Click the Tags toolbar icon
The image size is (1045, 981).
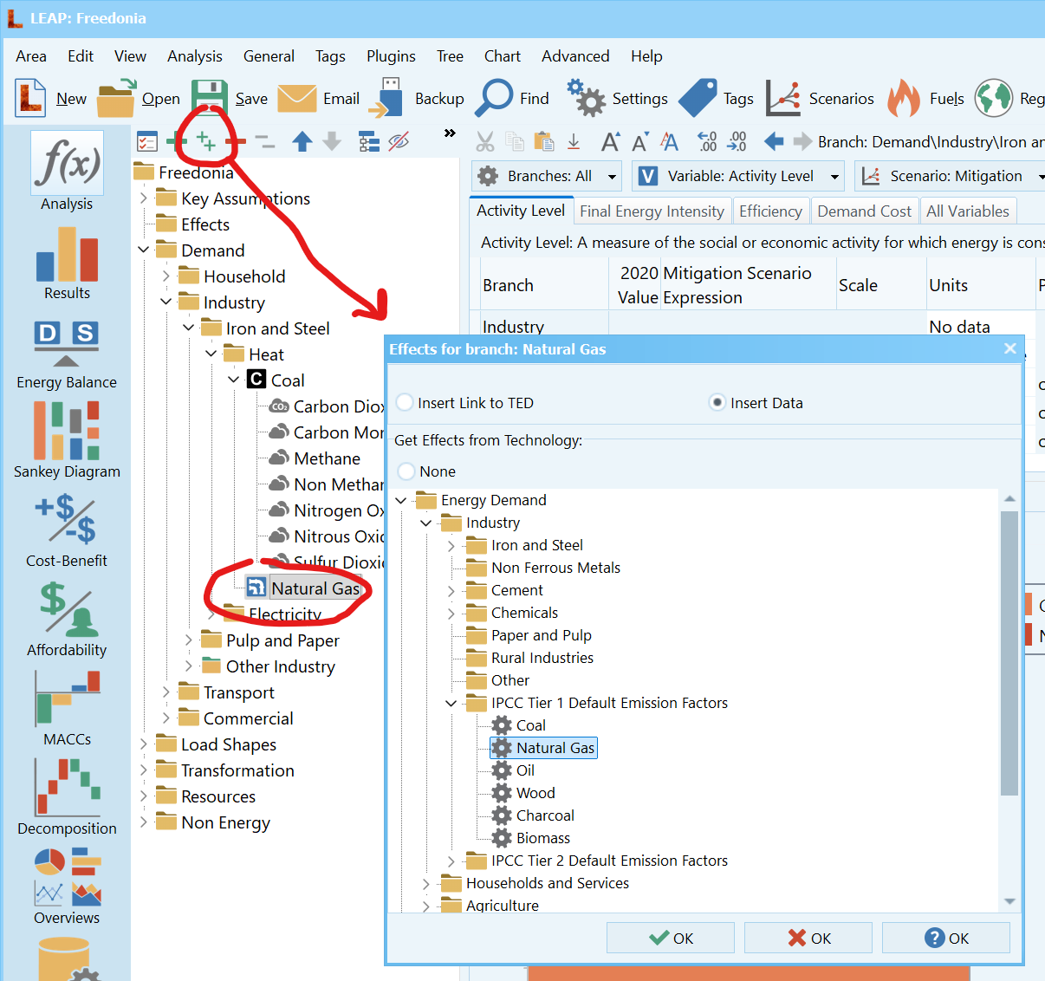pyautogui.click(x=698, y=98)
